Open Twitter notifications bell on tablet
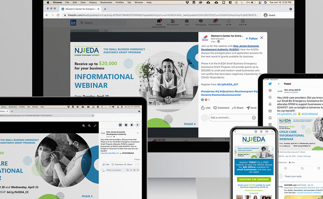 coord(270,104)
